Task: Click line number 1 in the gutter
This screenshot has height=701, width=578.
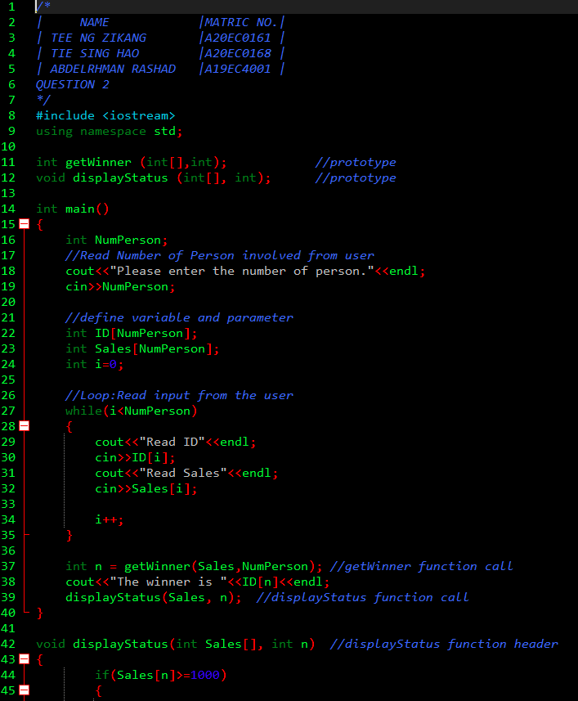Action: pos(11,7)
